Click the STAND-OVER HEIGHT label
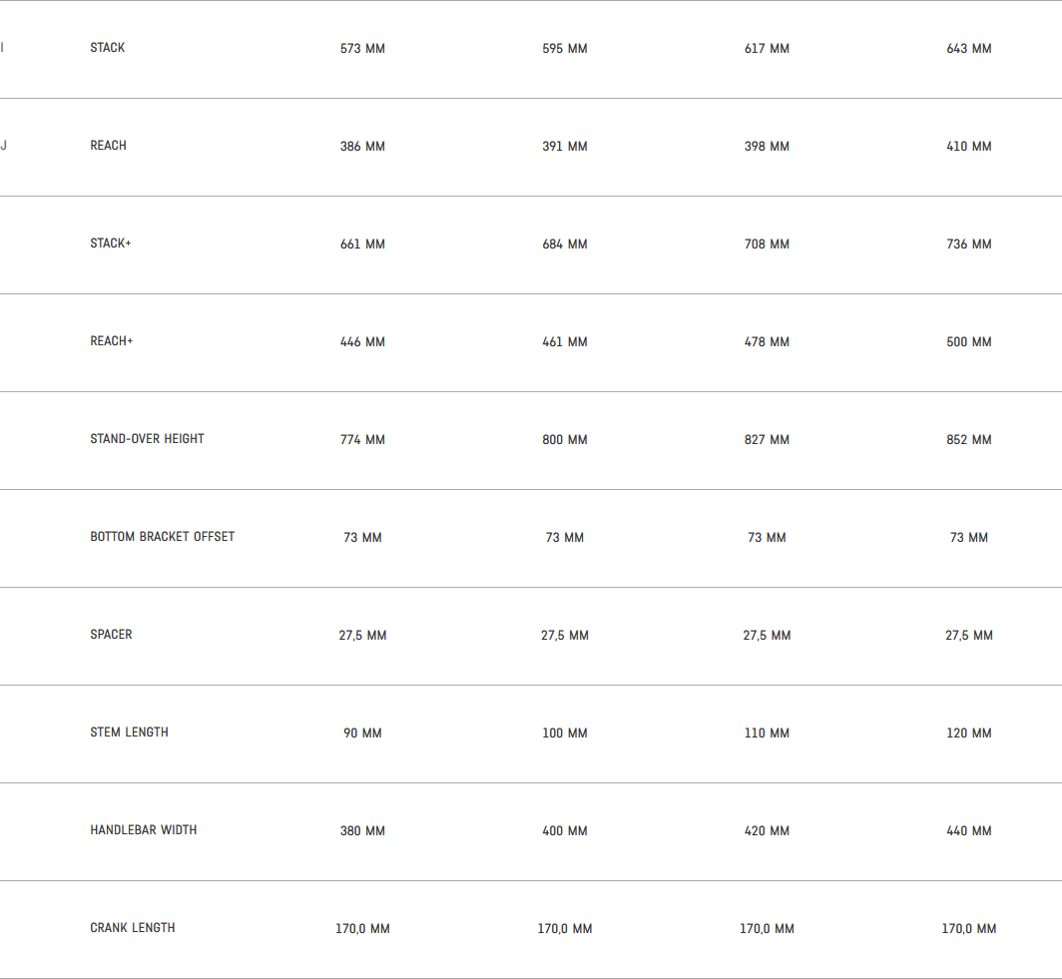Image resolution: width=1062 pixels, height=979 pixels. point(147,439)
